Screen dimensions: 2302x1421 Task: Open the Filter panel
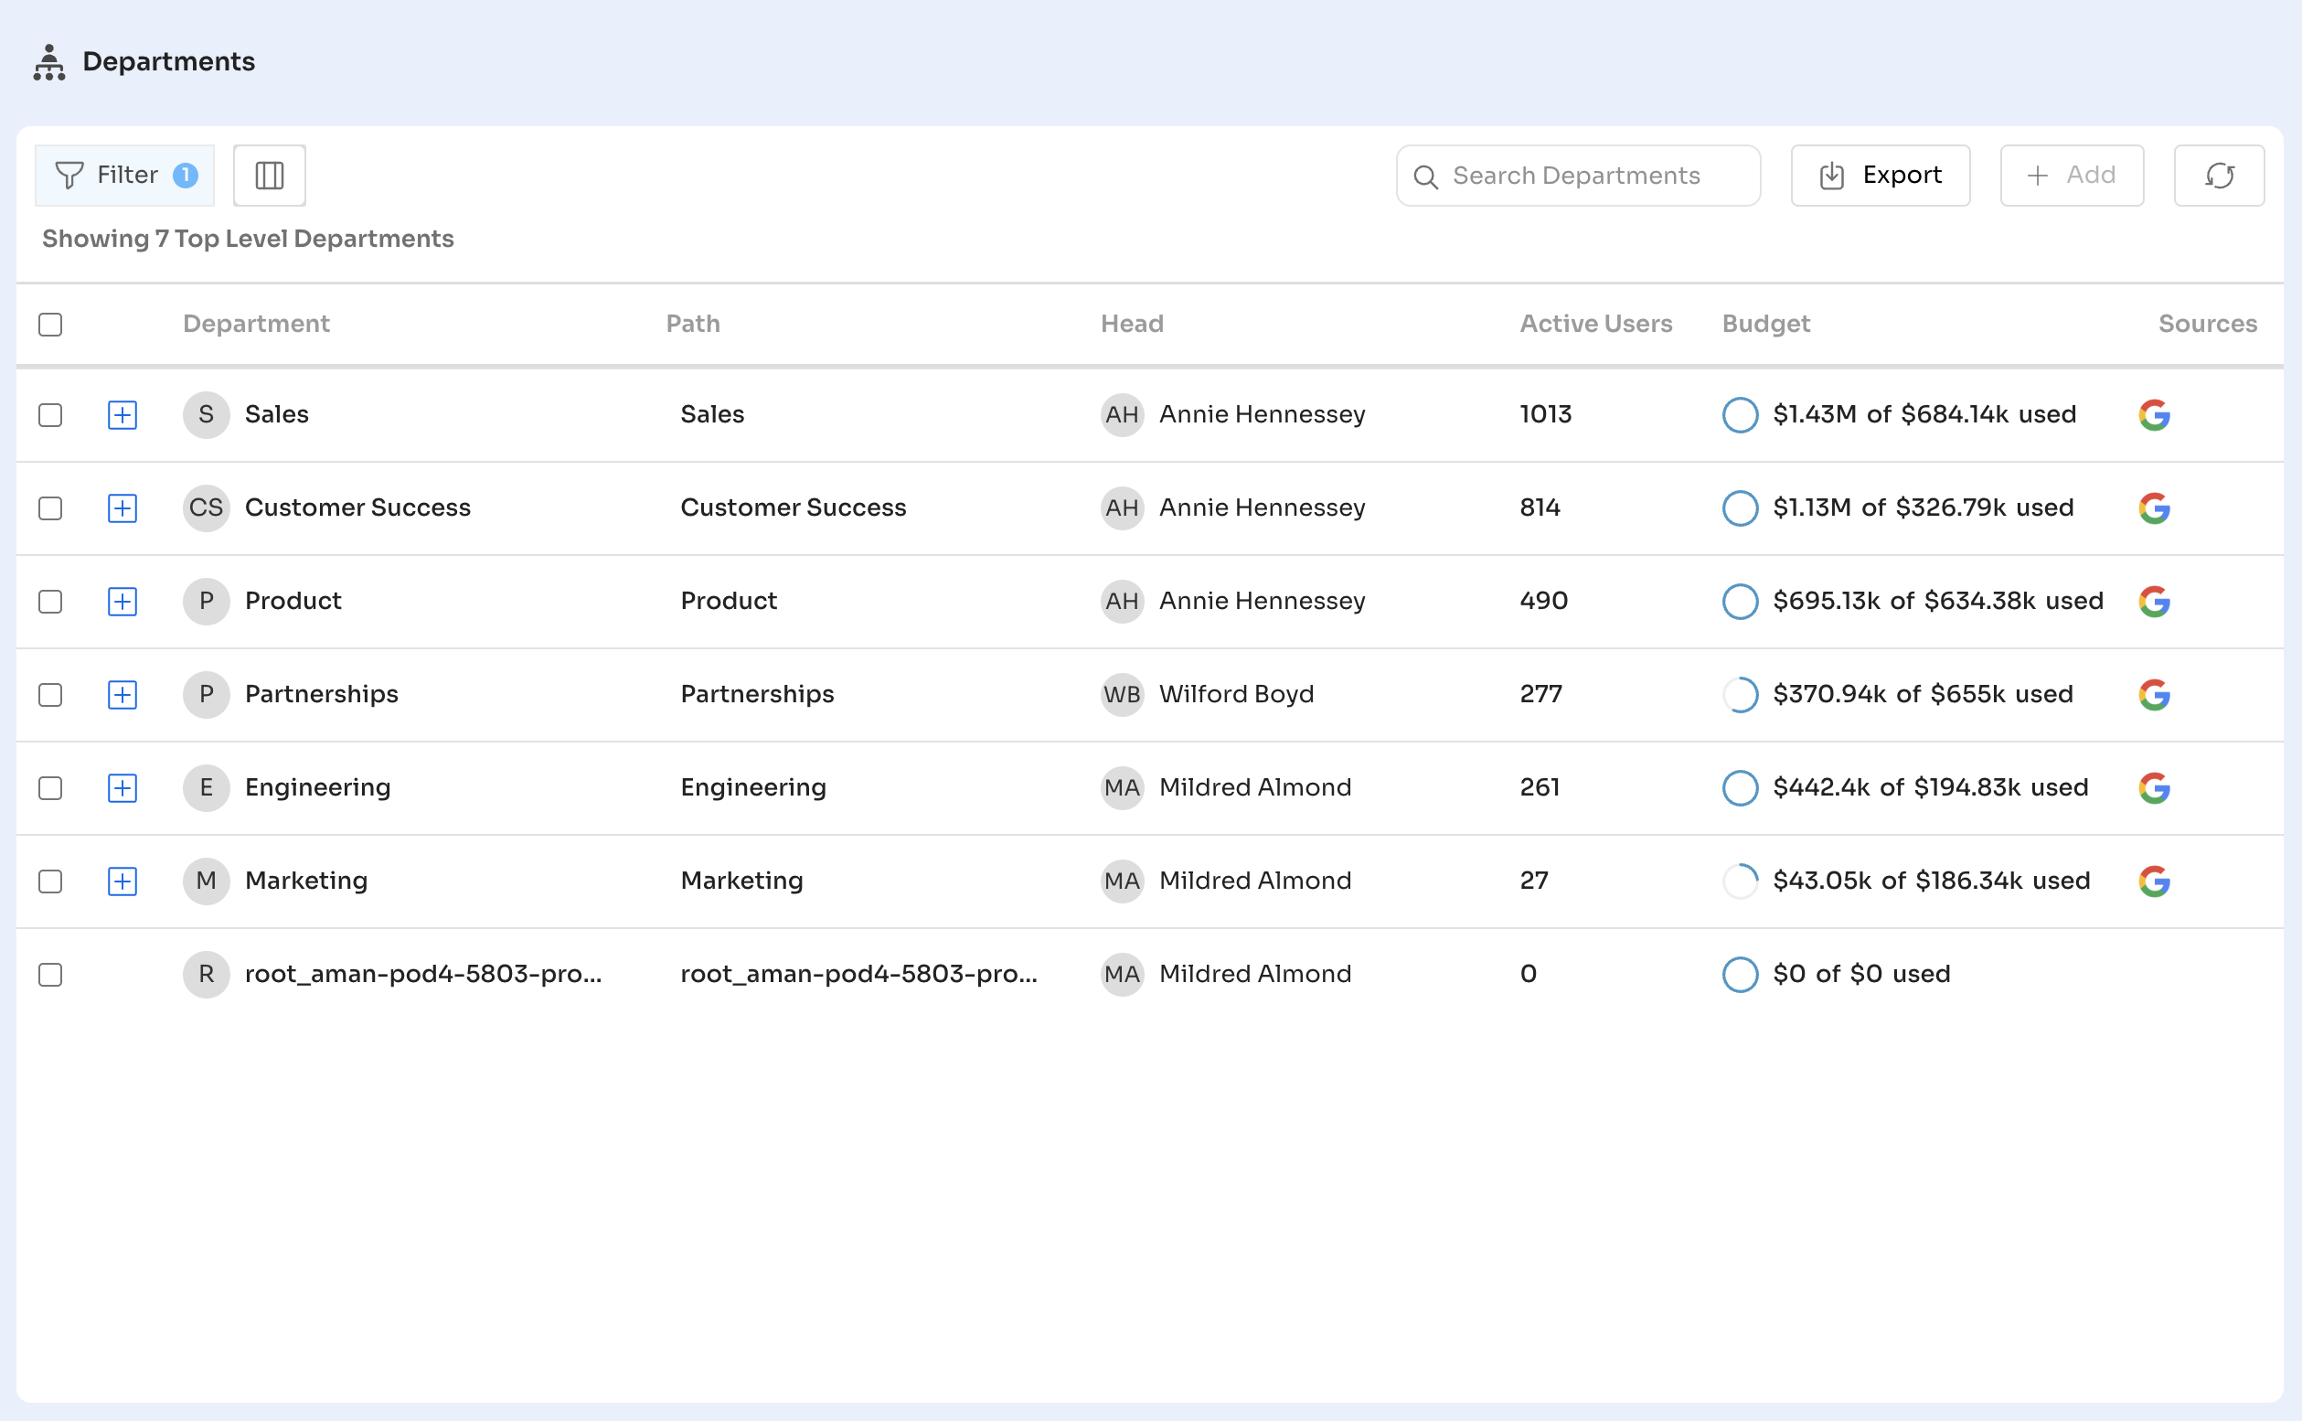125,176
